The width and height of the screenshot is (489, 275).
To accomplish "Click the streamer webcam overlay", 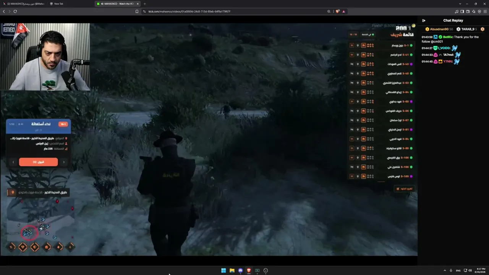I will pyautogui.click(x=45, y=57).
